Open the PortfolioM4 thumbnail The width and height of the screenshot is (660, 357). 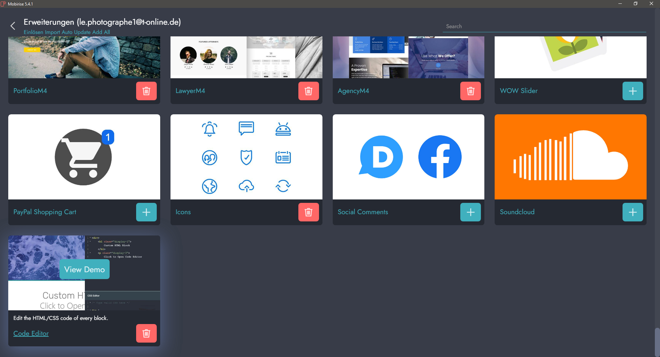pos(84,57)
